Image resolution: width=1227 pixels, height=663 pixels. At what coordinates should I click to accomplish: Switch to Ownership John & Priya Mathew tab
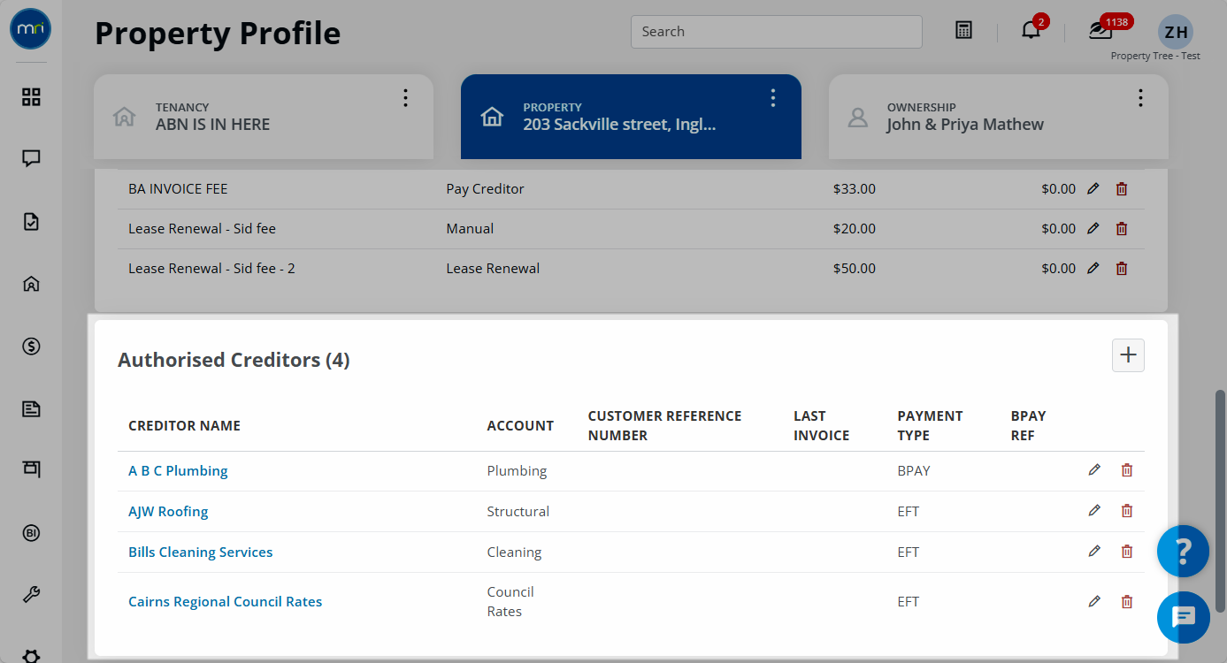point(998,117)
